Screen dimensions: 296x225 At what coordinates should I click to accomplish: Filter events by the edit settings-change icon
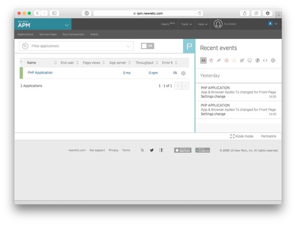click(242, 60)
